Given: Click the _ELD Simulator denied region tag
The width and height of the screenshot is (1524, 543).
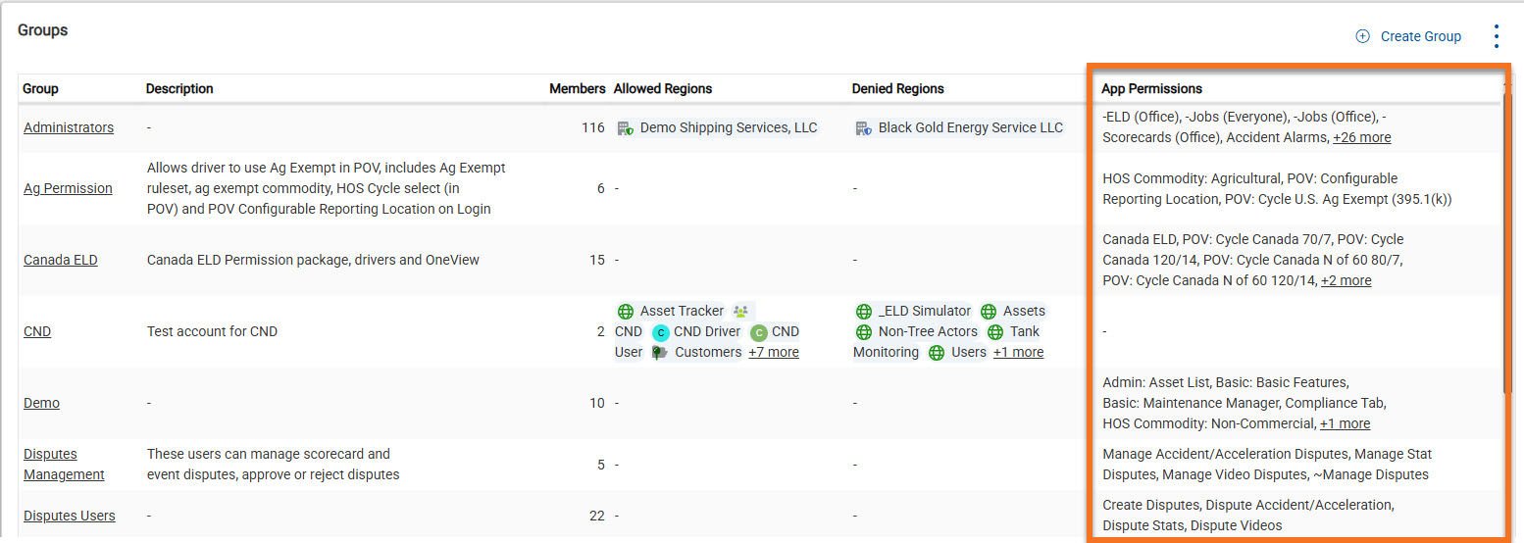Looking at the screenshot, I should (914, 311).
